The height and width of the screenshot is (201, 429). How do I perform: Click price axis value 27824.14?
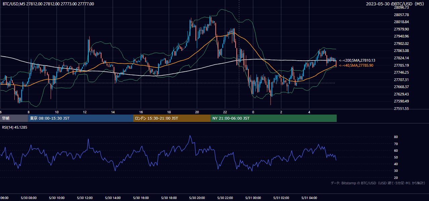401,58
